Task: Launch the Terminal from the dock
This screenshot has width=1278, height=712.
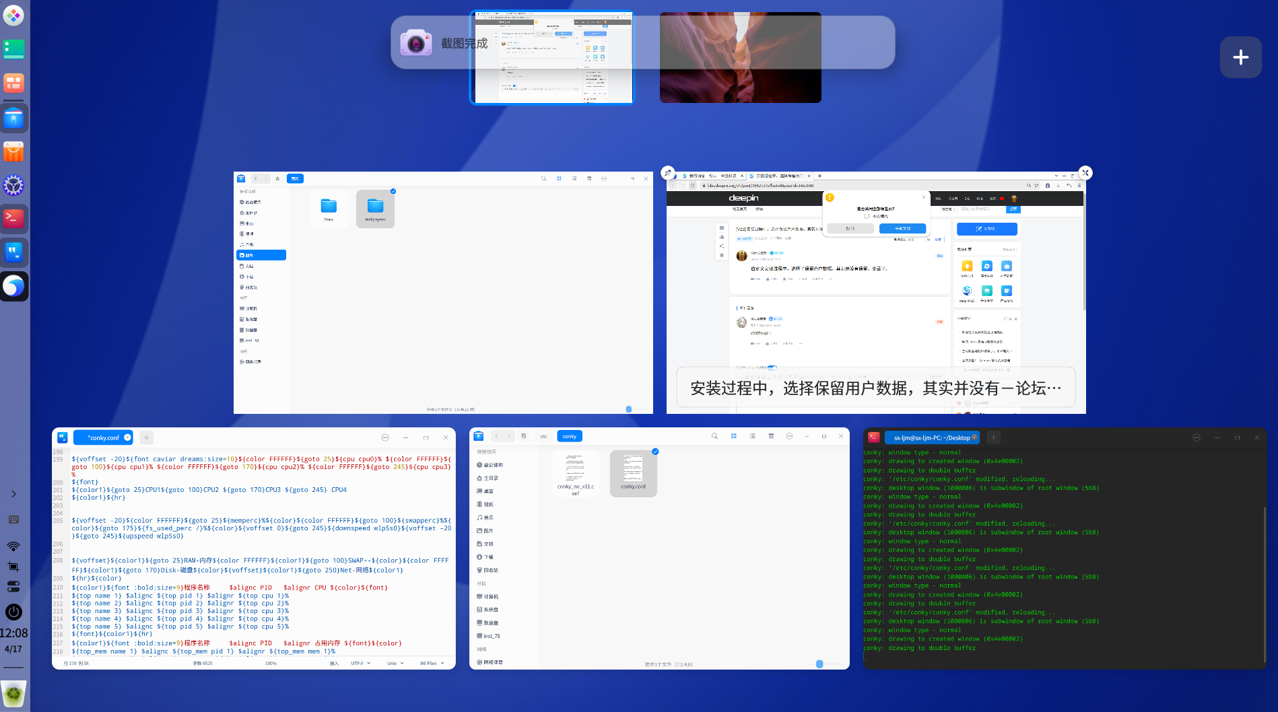Action: [x=13, y=218]
